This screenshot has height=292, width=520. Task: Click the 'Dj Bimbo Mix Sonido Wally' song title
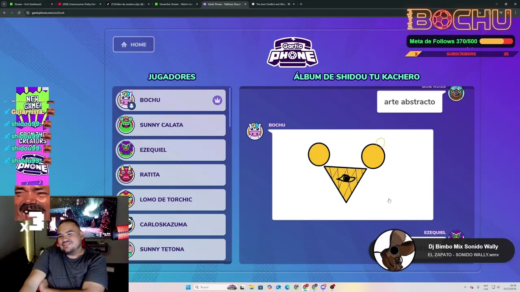[463, 247]
